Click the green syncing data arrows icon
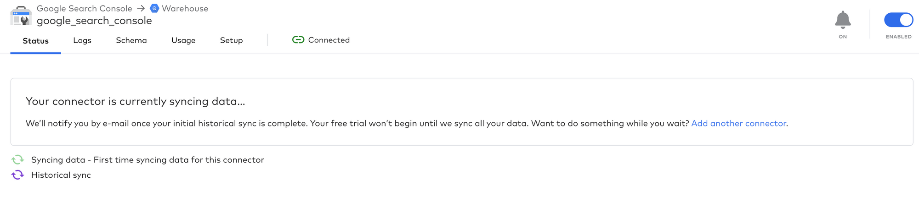Screen dimensions: 919x197 pos(17,159)
